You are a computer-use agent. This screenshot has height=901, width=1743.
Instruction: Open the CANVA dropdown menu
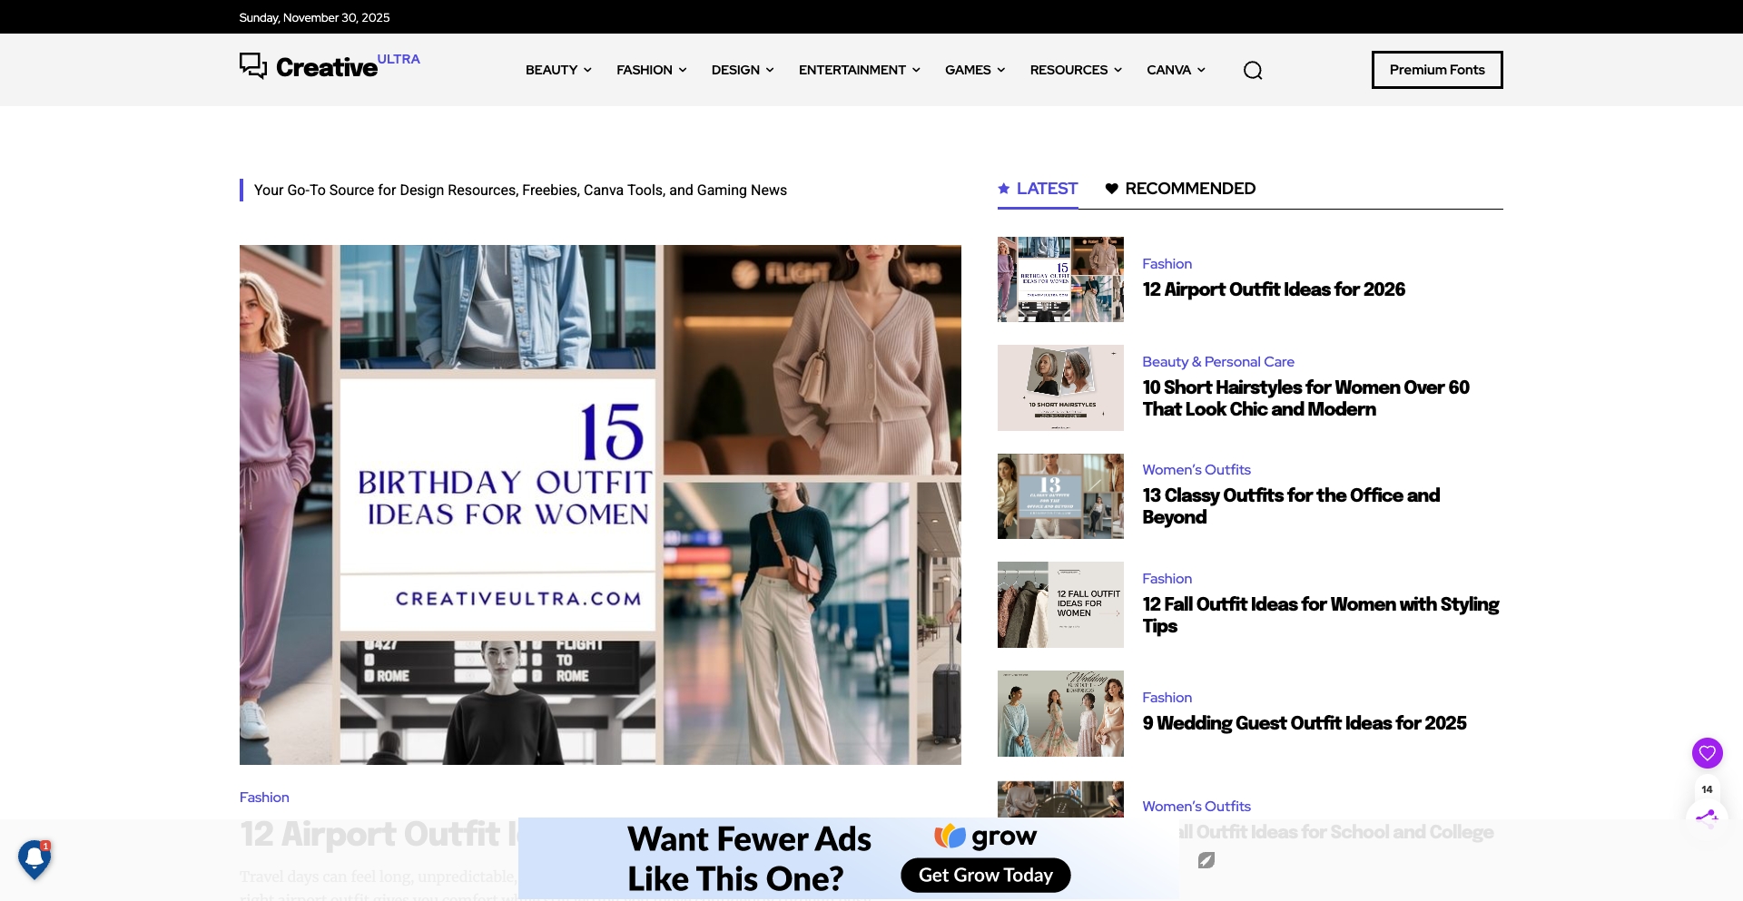(1175, 70)
